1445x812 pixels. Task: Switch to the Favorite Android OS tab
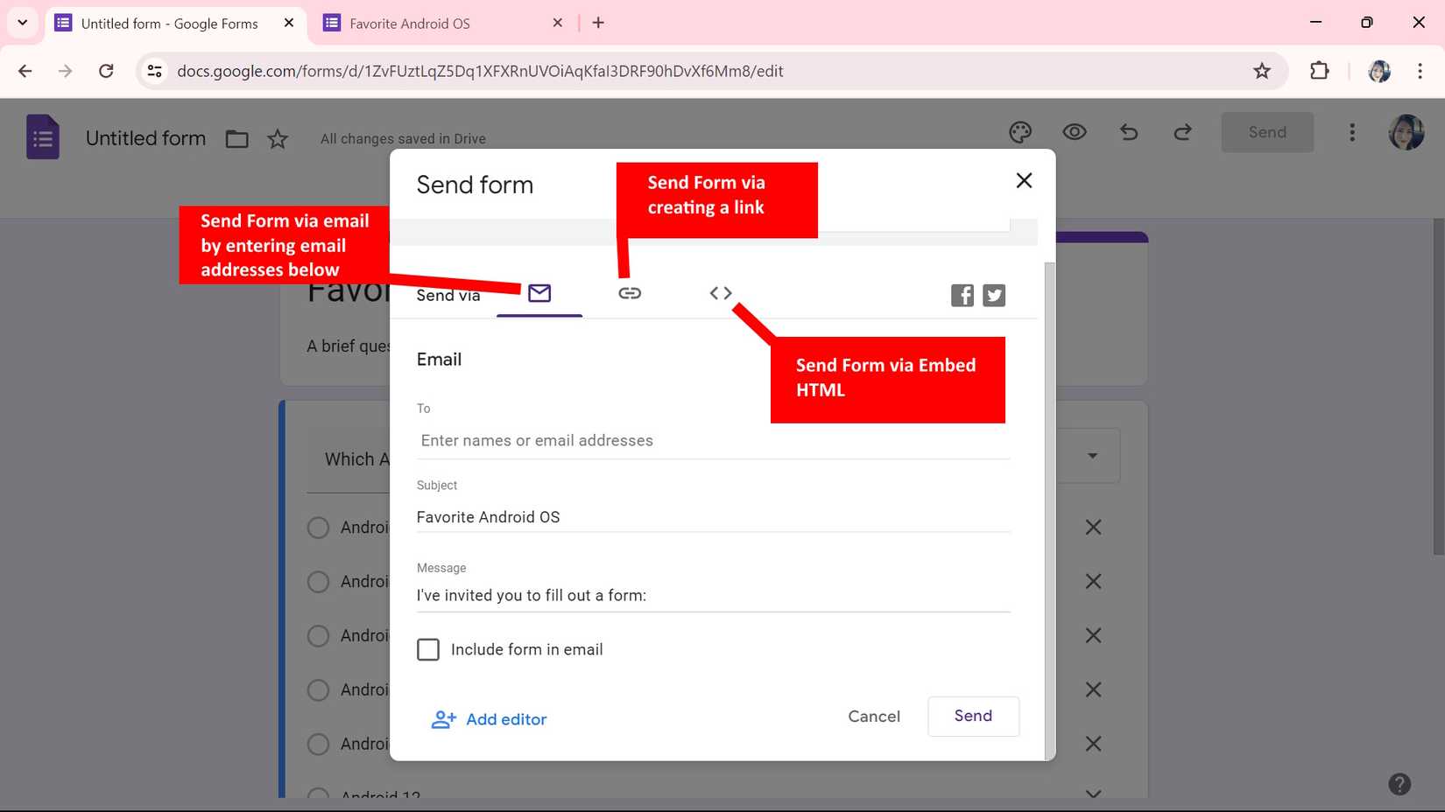point(412,23)
